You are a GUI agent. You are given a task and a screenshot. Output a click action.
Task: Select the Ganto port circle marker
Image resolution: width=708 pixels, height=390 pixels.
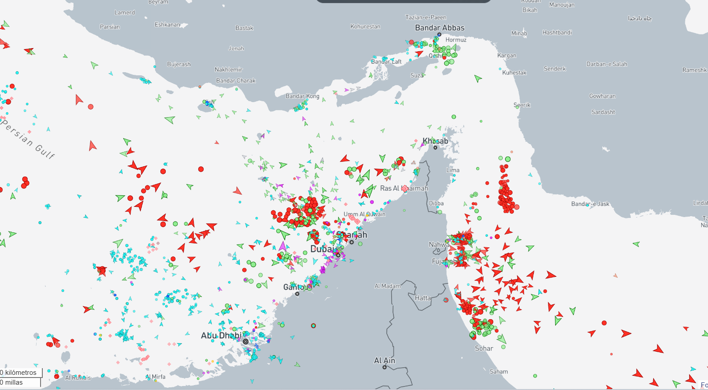pyautogui.click(x=297, y=294)
